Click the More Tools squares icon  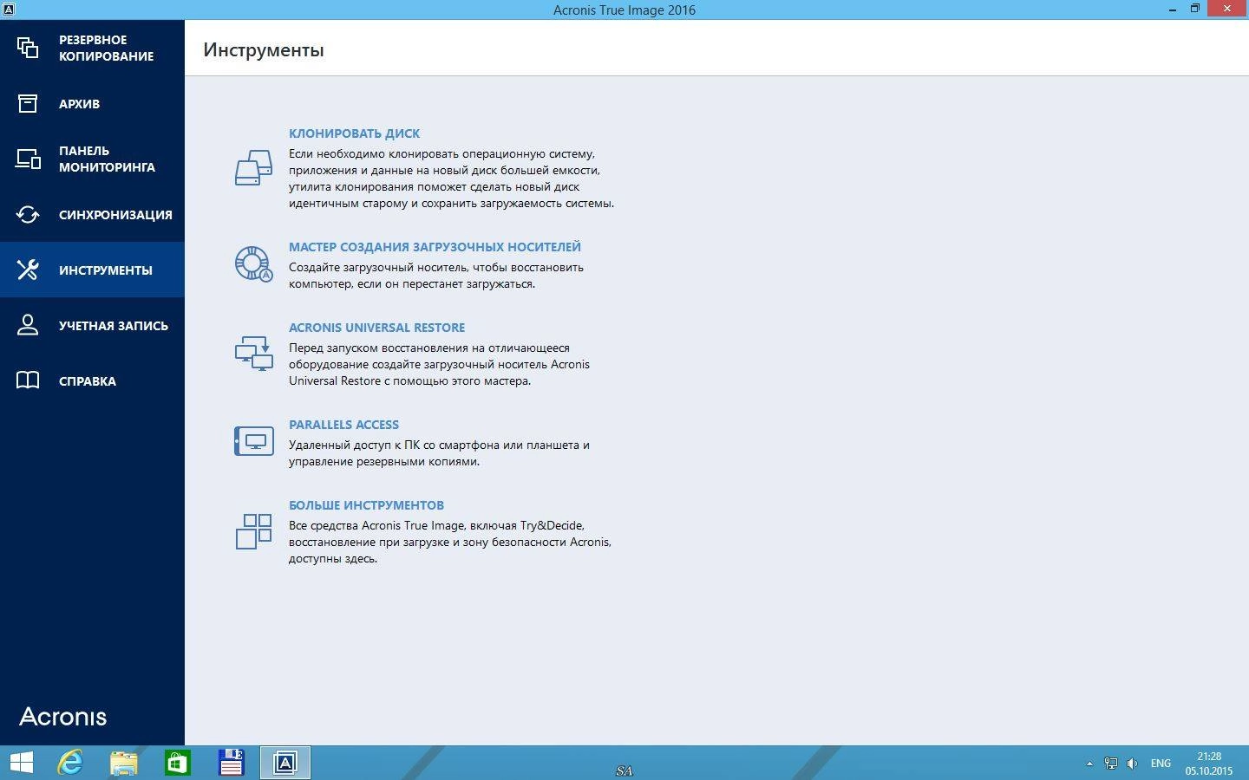tap(253, 531)
